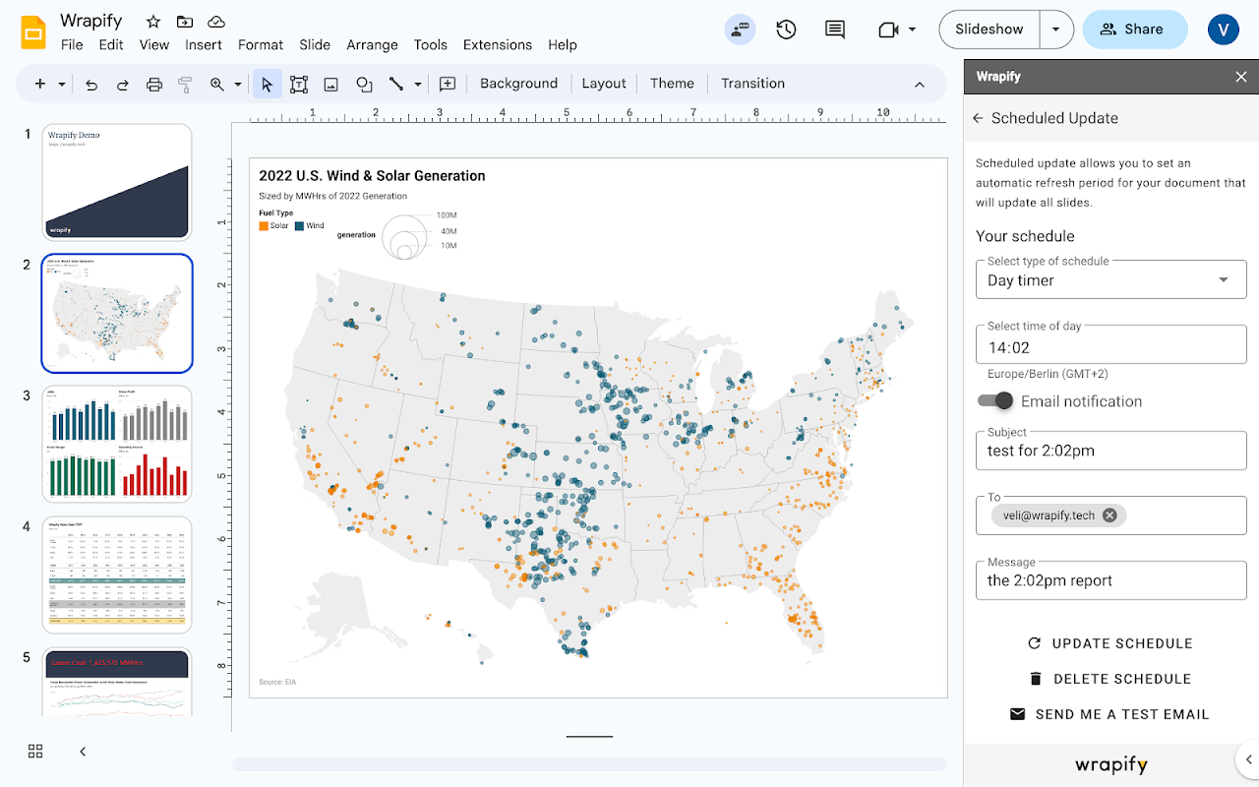Screen dimensions: 1259x787
Task: Select the arrow cursor selection tool
Action: click(x=267, y=84)
